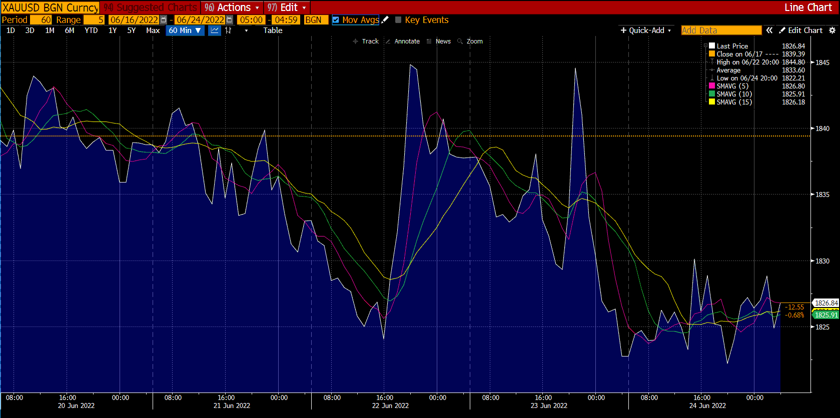Enable the Key Events checkbox

tap(398, 20)
